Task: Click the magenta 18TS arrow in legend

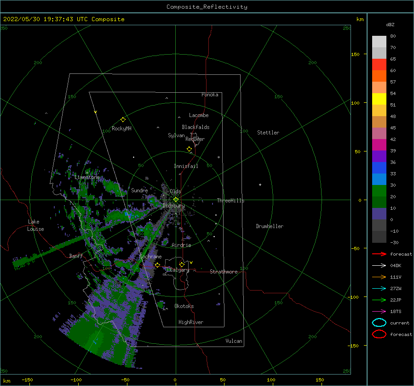Action: [379, 312]
